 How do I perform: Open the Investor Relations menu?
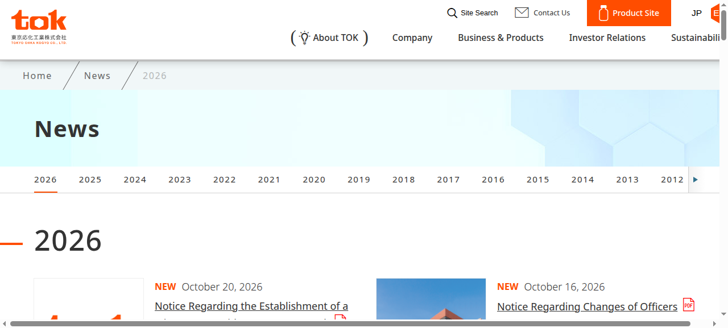[x=607, y=38]
